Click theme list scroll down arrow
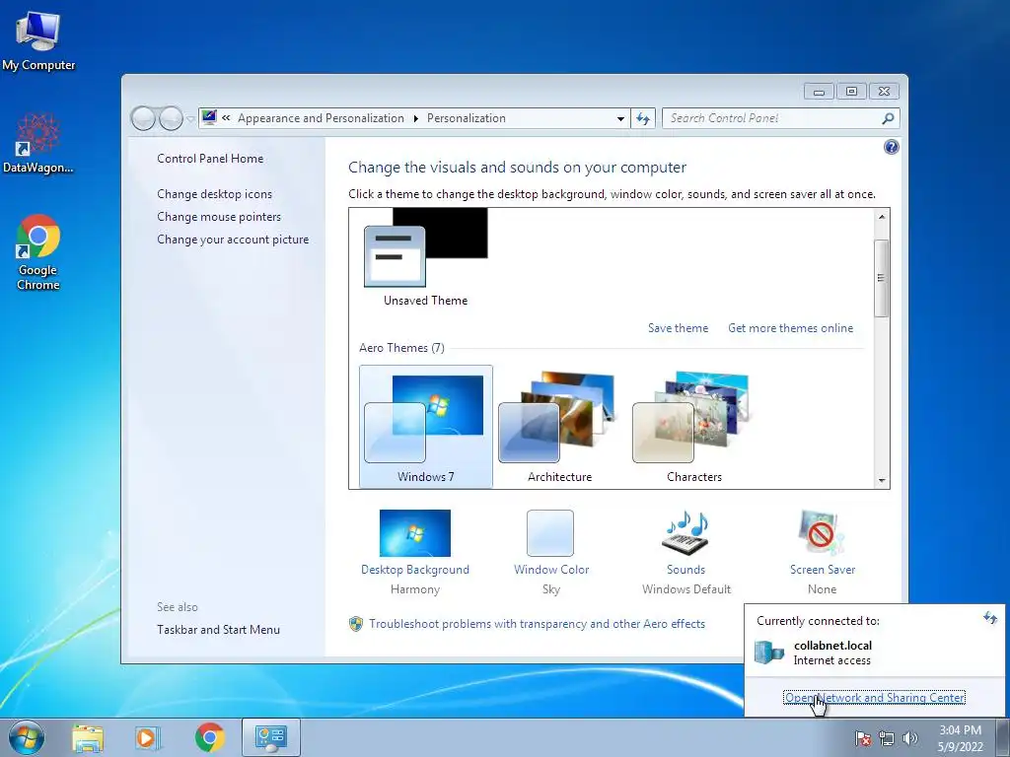The image size is (1010, 757). (x=882, y=480)
